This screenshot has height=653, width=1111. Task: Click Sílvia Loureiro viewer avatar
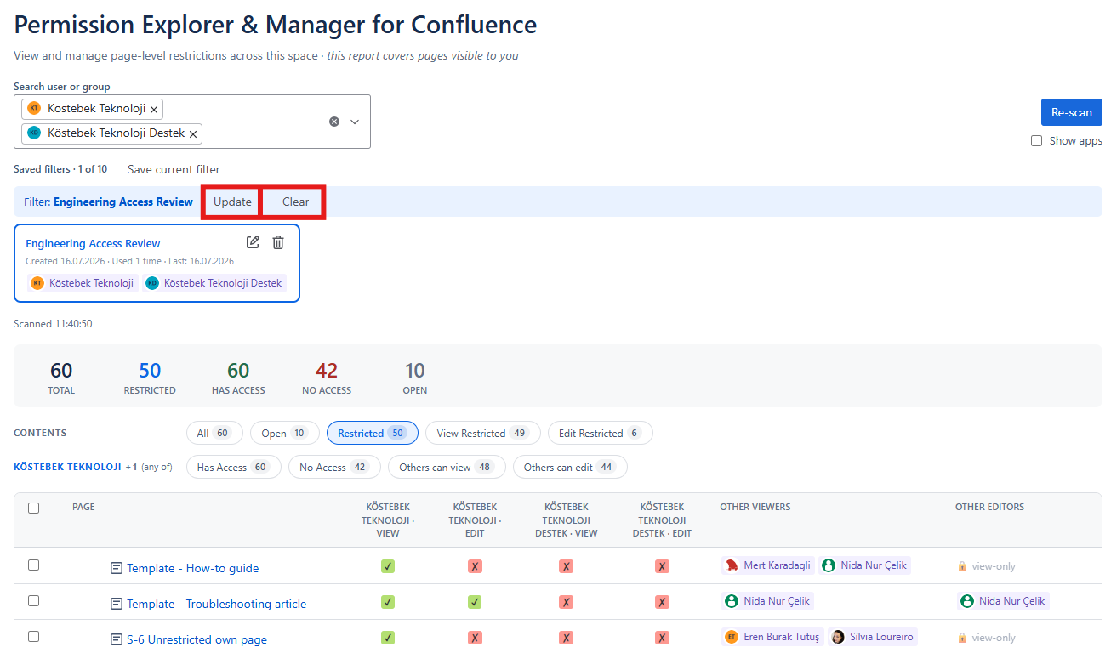pos(838,637)
